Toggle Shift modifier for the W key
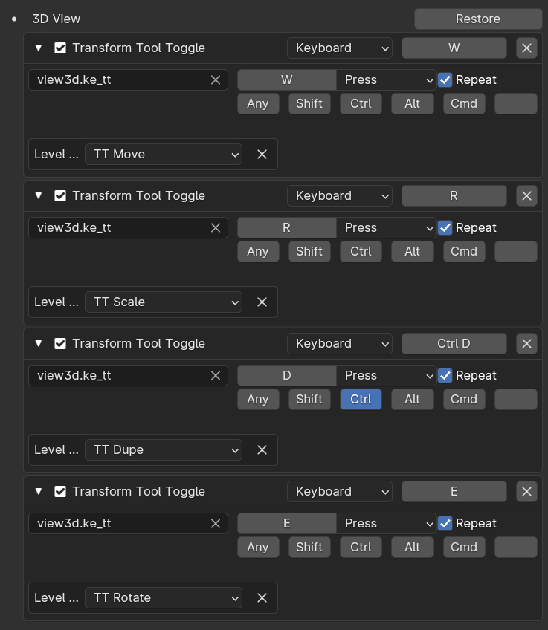 [x=309, y=104]
